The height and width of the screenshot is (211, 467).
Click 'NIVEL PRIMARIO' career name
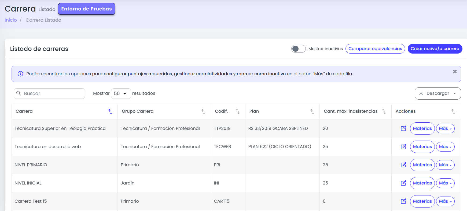[x=31, y=165]
